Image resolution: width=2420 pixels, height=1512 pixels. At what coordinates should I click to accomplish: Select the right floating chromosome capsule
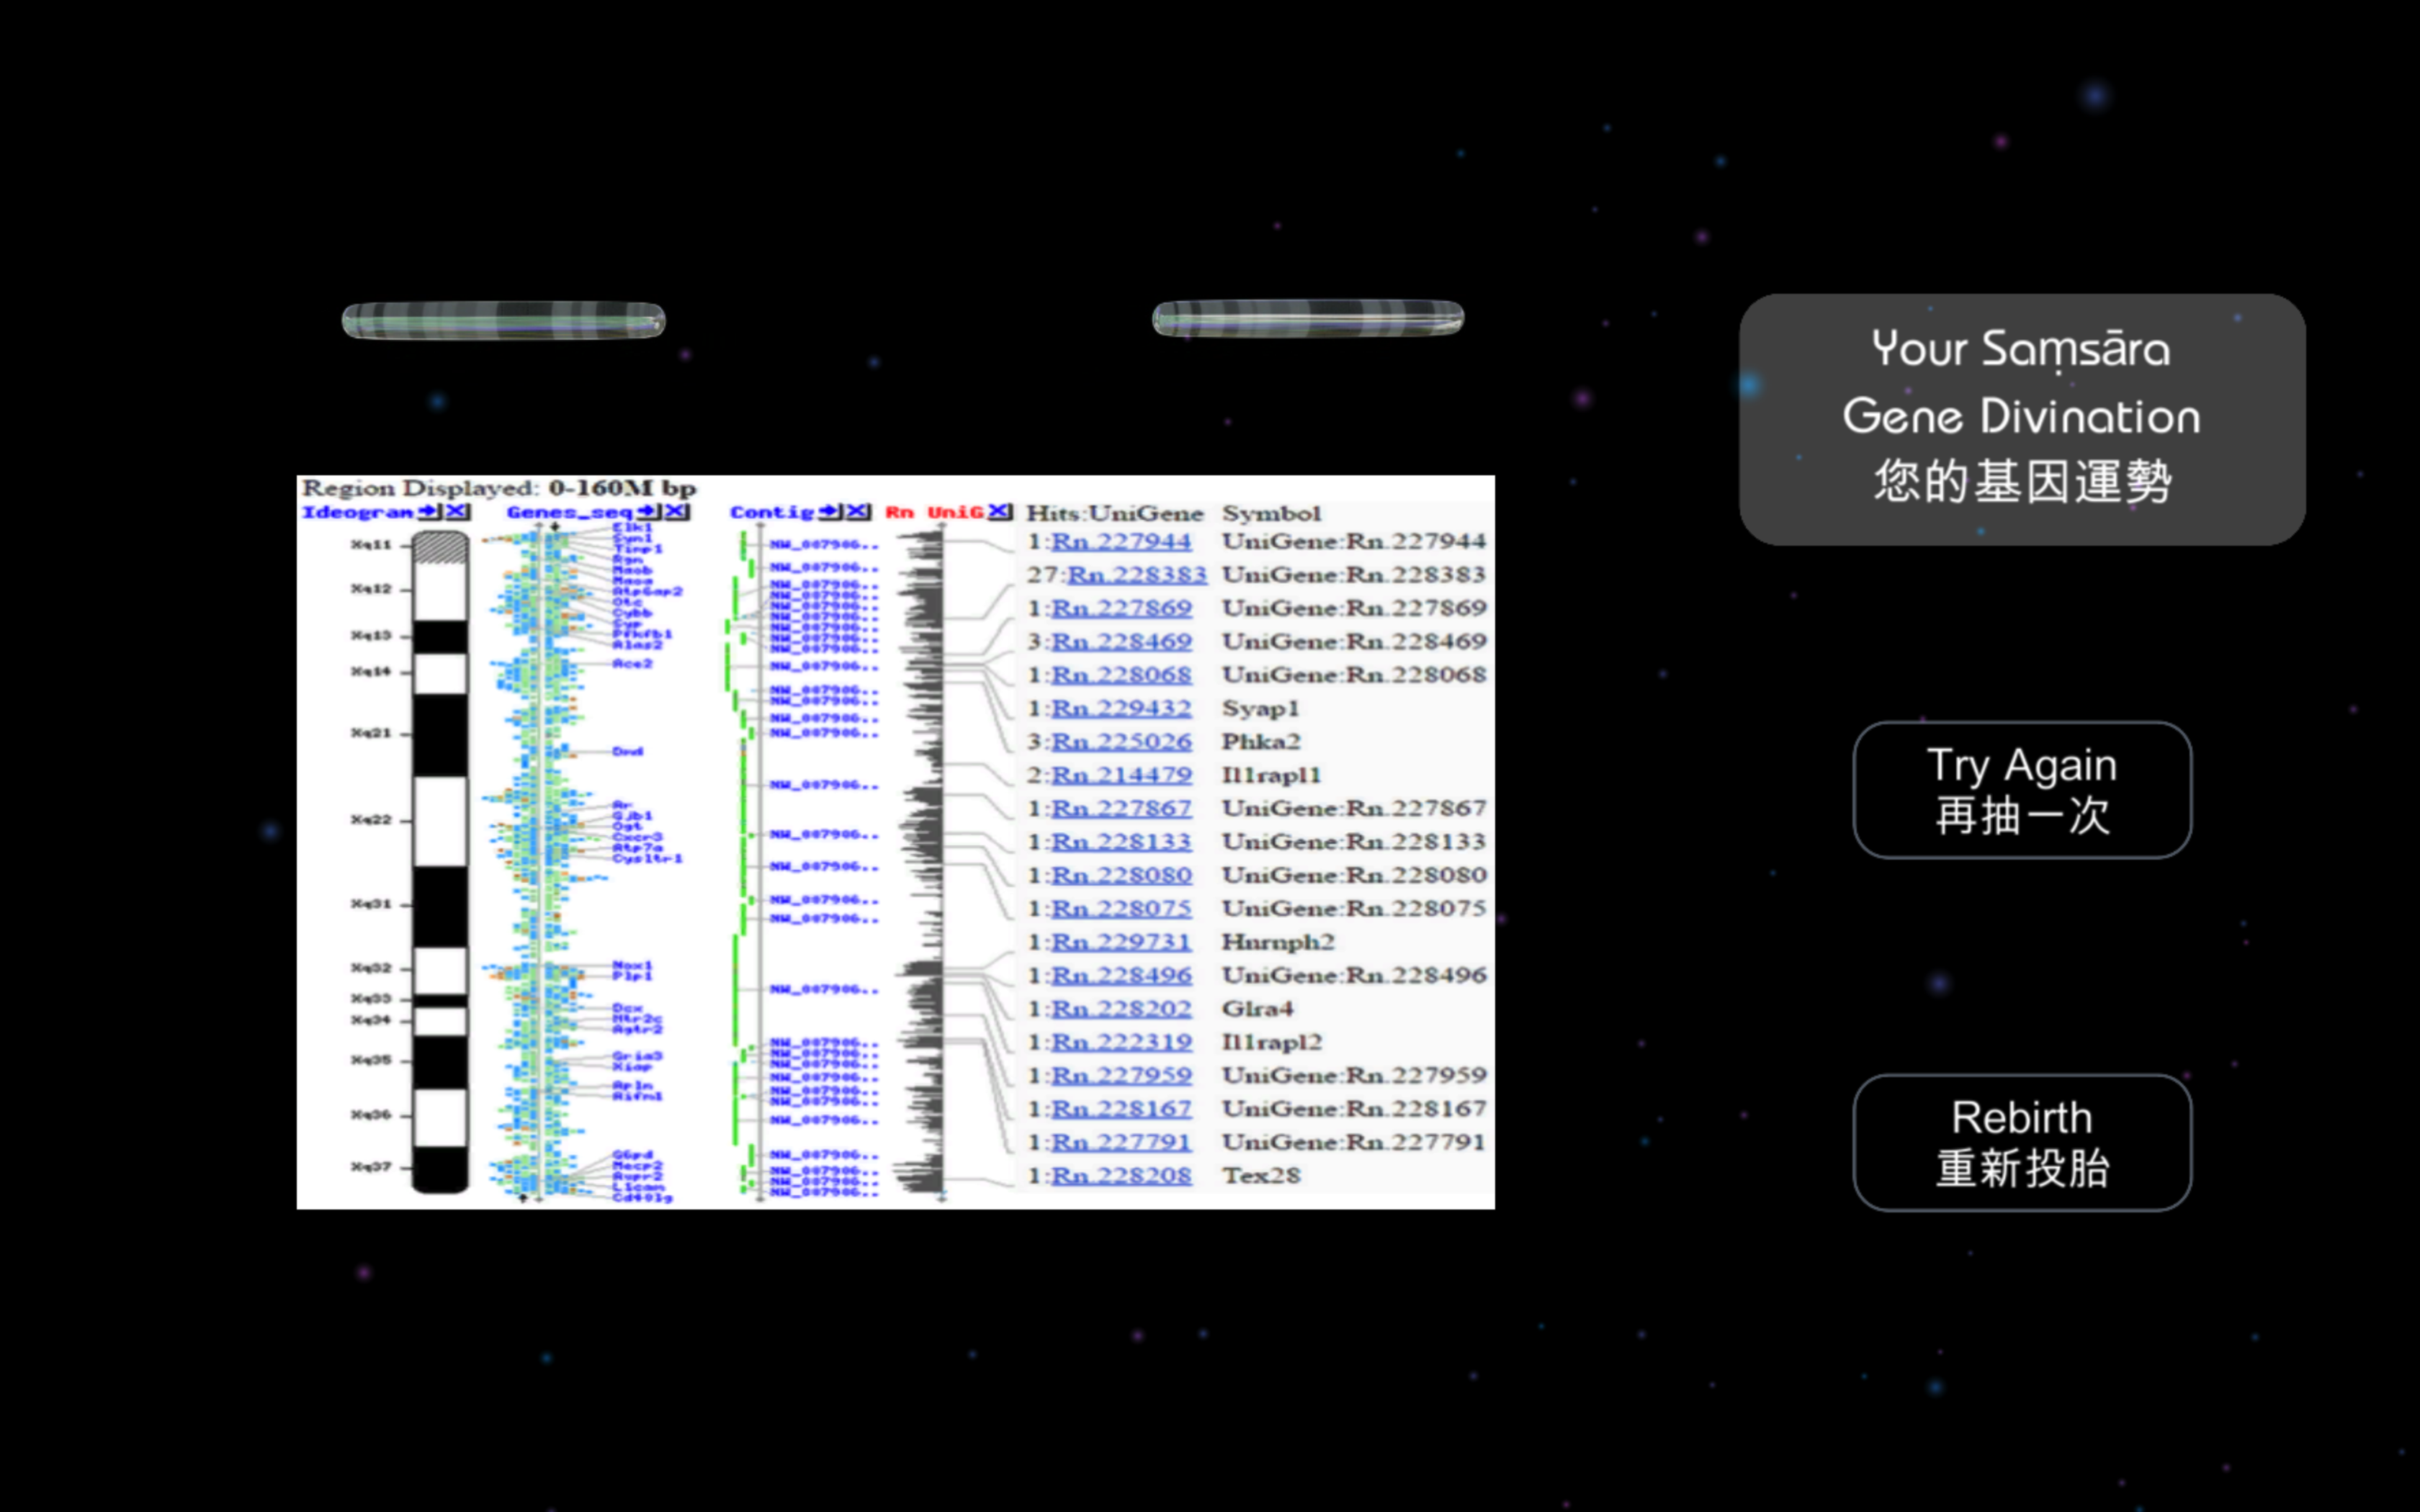pyautogui.click(x=1308, y=318)
